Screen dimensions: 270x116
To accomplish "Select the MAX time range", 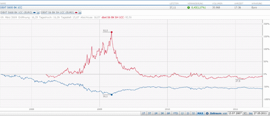I will point(200,113).
